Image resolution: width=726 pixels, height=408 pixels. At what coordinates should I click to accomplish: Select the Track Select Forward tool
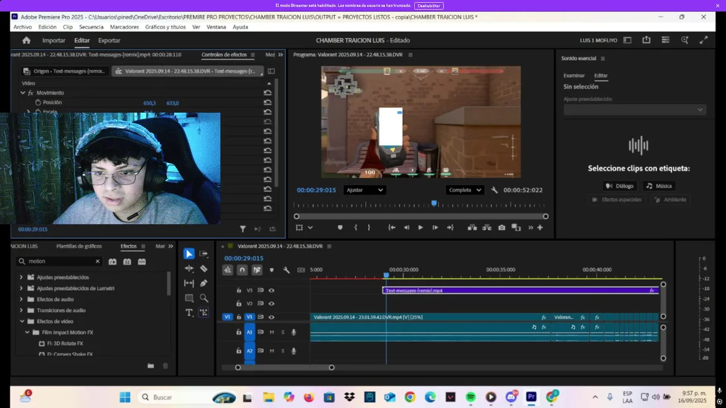[204, 254]
